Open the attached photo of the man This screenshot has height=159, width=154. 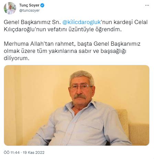[77, 105]
